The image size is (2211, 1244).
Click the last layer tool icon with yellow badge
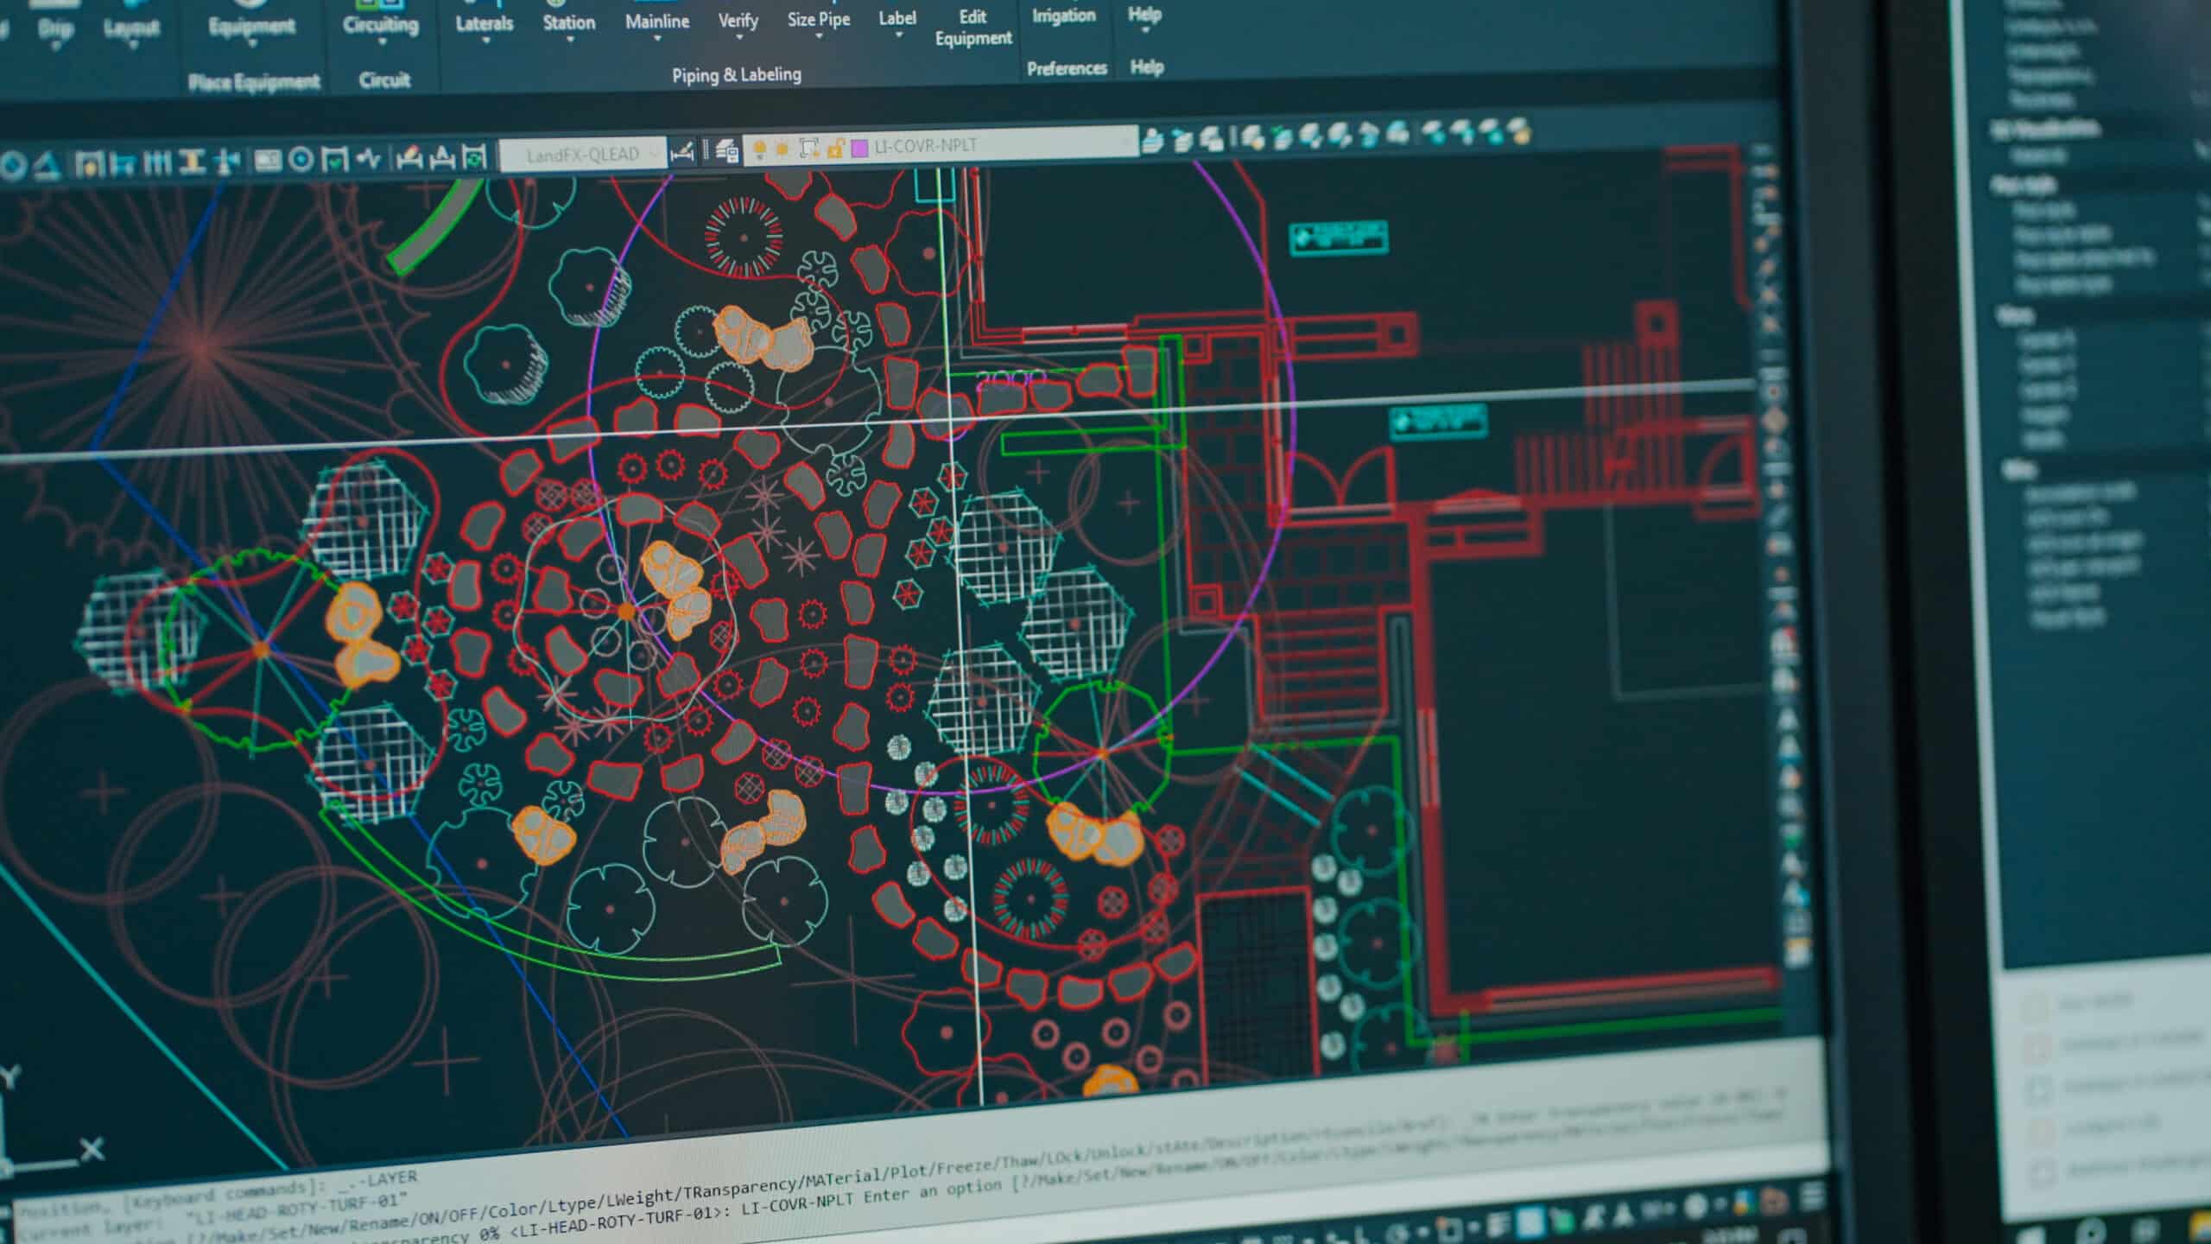[1518, 131]
